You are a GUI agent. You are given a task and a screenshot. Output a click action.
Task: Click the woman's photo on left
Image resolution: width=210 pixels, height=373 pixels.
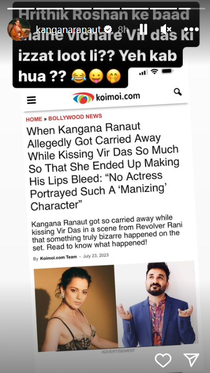(x=76, y=308)
